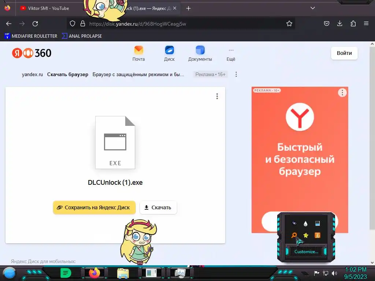The height and width of the screenshot is (281, 375).
Task: Open the Firefox hamburger application menu
Action: point(366,23)
